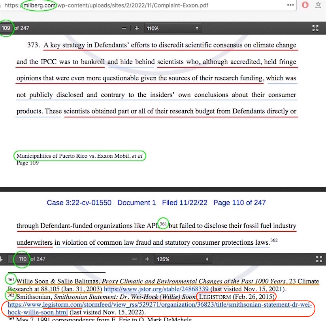Open the 110% zoom level dropdown

pos(172,28)
